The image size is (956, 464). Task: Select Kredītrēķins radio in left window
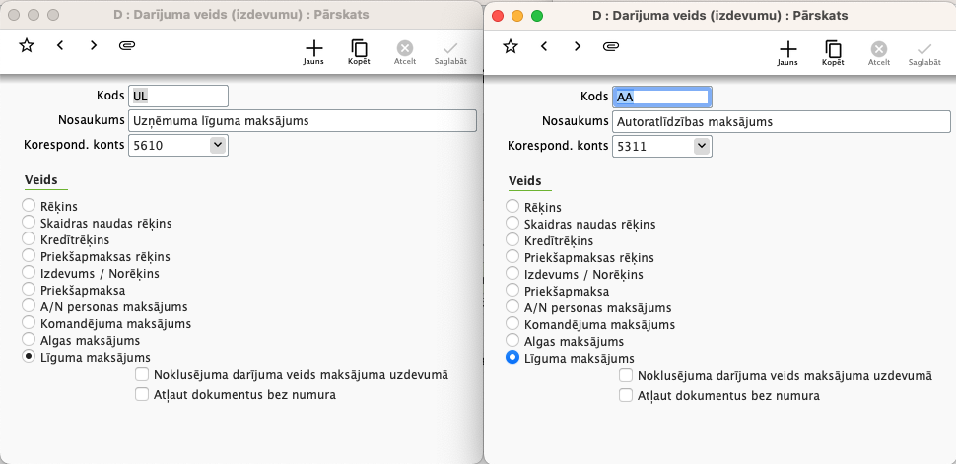(x=28, y=237)
